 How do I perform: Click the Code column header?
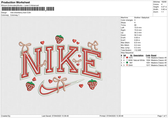pyautogui.click(x=148, y=55)
